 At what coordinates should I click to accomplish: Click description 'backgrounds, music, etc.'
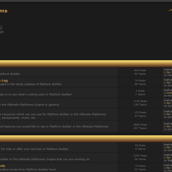click(19, 118)
